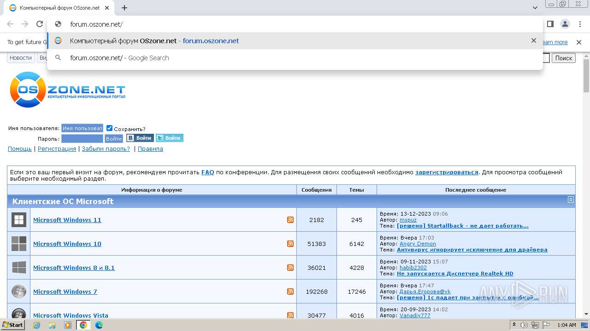590x331 pixels.
Task: Open the Правила link
Action: click(x=150, y=149)
